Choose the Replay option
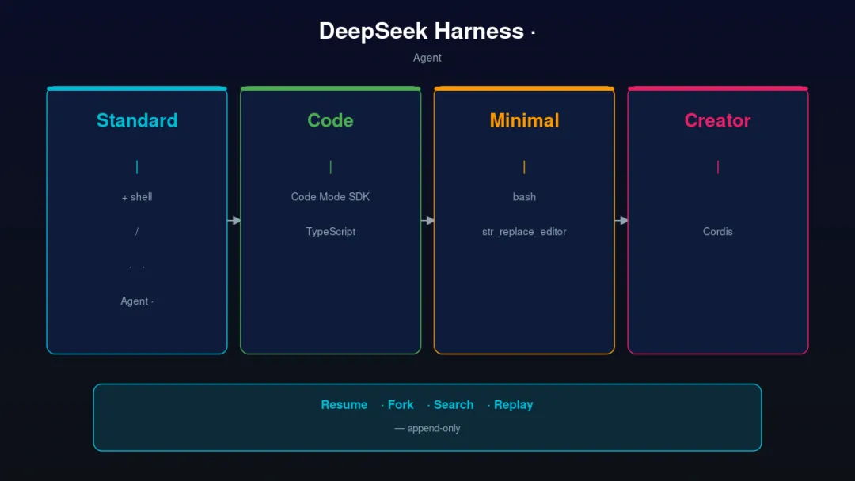This screenshot has width=855, height=481. (513, 405)
